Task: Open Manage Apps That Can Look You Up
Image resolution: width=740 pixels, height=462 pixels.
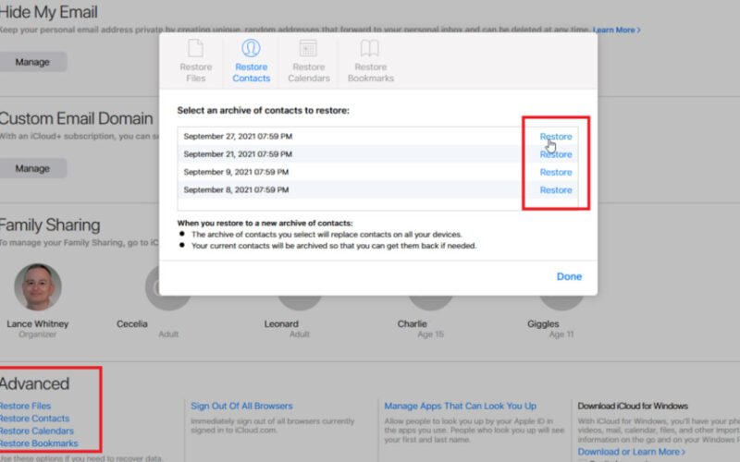Action: (x=460, y=406)
